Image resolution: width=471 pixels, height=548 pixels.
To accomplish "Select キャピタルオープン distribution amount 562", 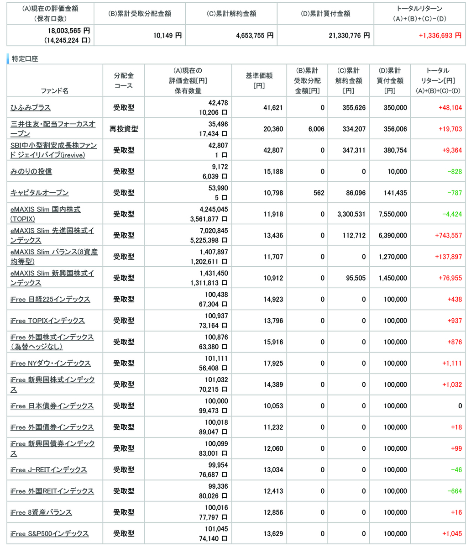I will coord(319,193).
